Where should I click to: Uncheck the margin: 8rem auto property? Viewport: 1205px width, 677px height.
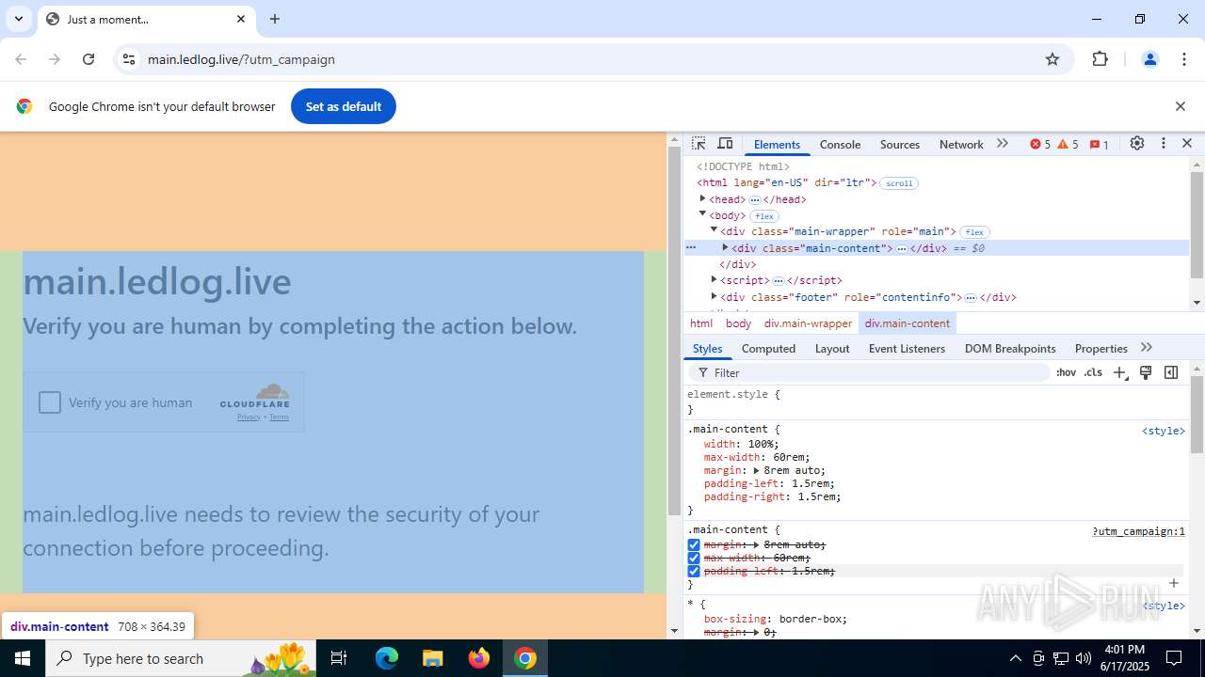point(694,545)
